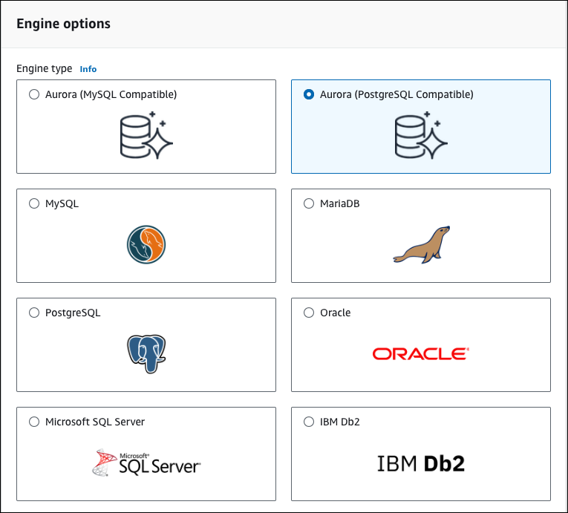This screenshot has width=568, height=513.
Task: Click the red Oracle logo
Action: (421, 353)
